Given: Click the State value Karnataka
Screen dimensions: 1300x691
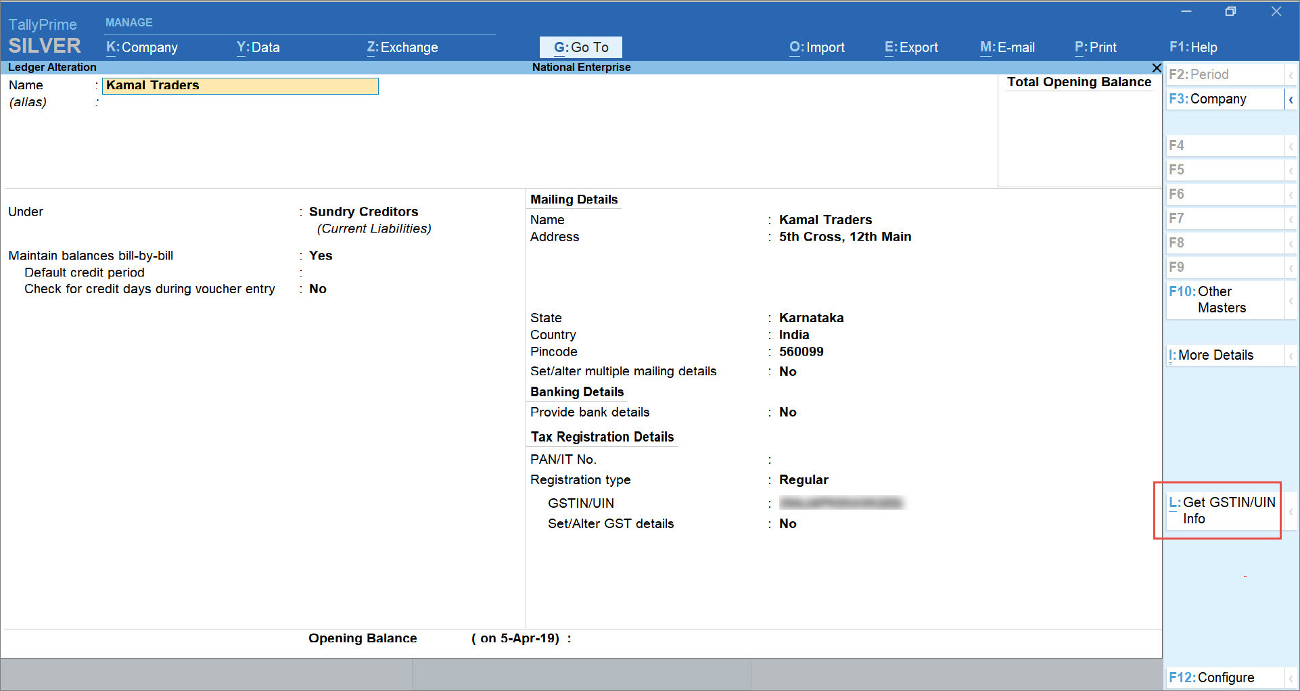Looking at the screenshot, I should tap(811, 318).
